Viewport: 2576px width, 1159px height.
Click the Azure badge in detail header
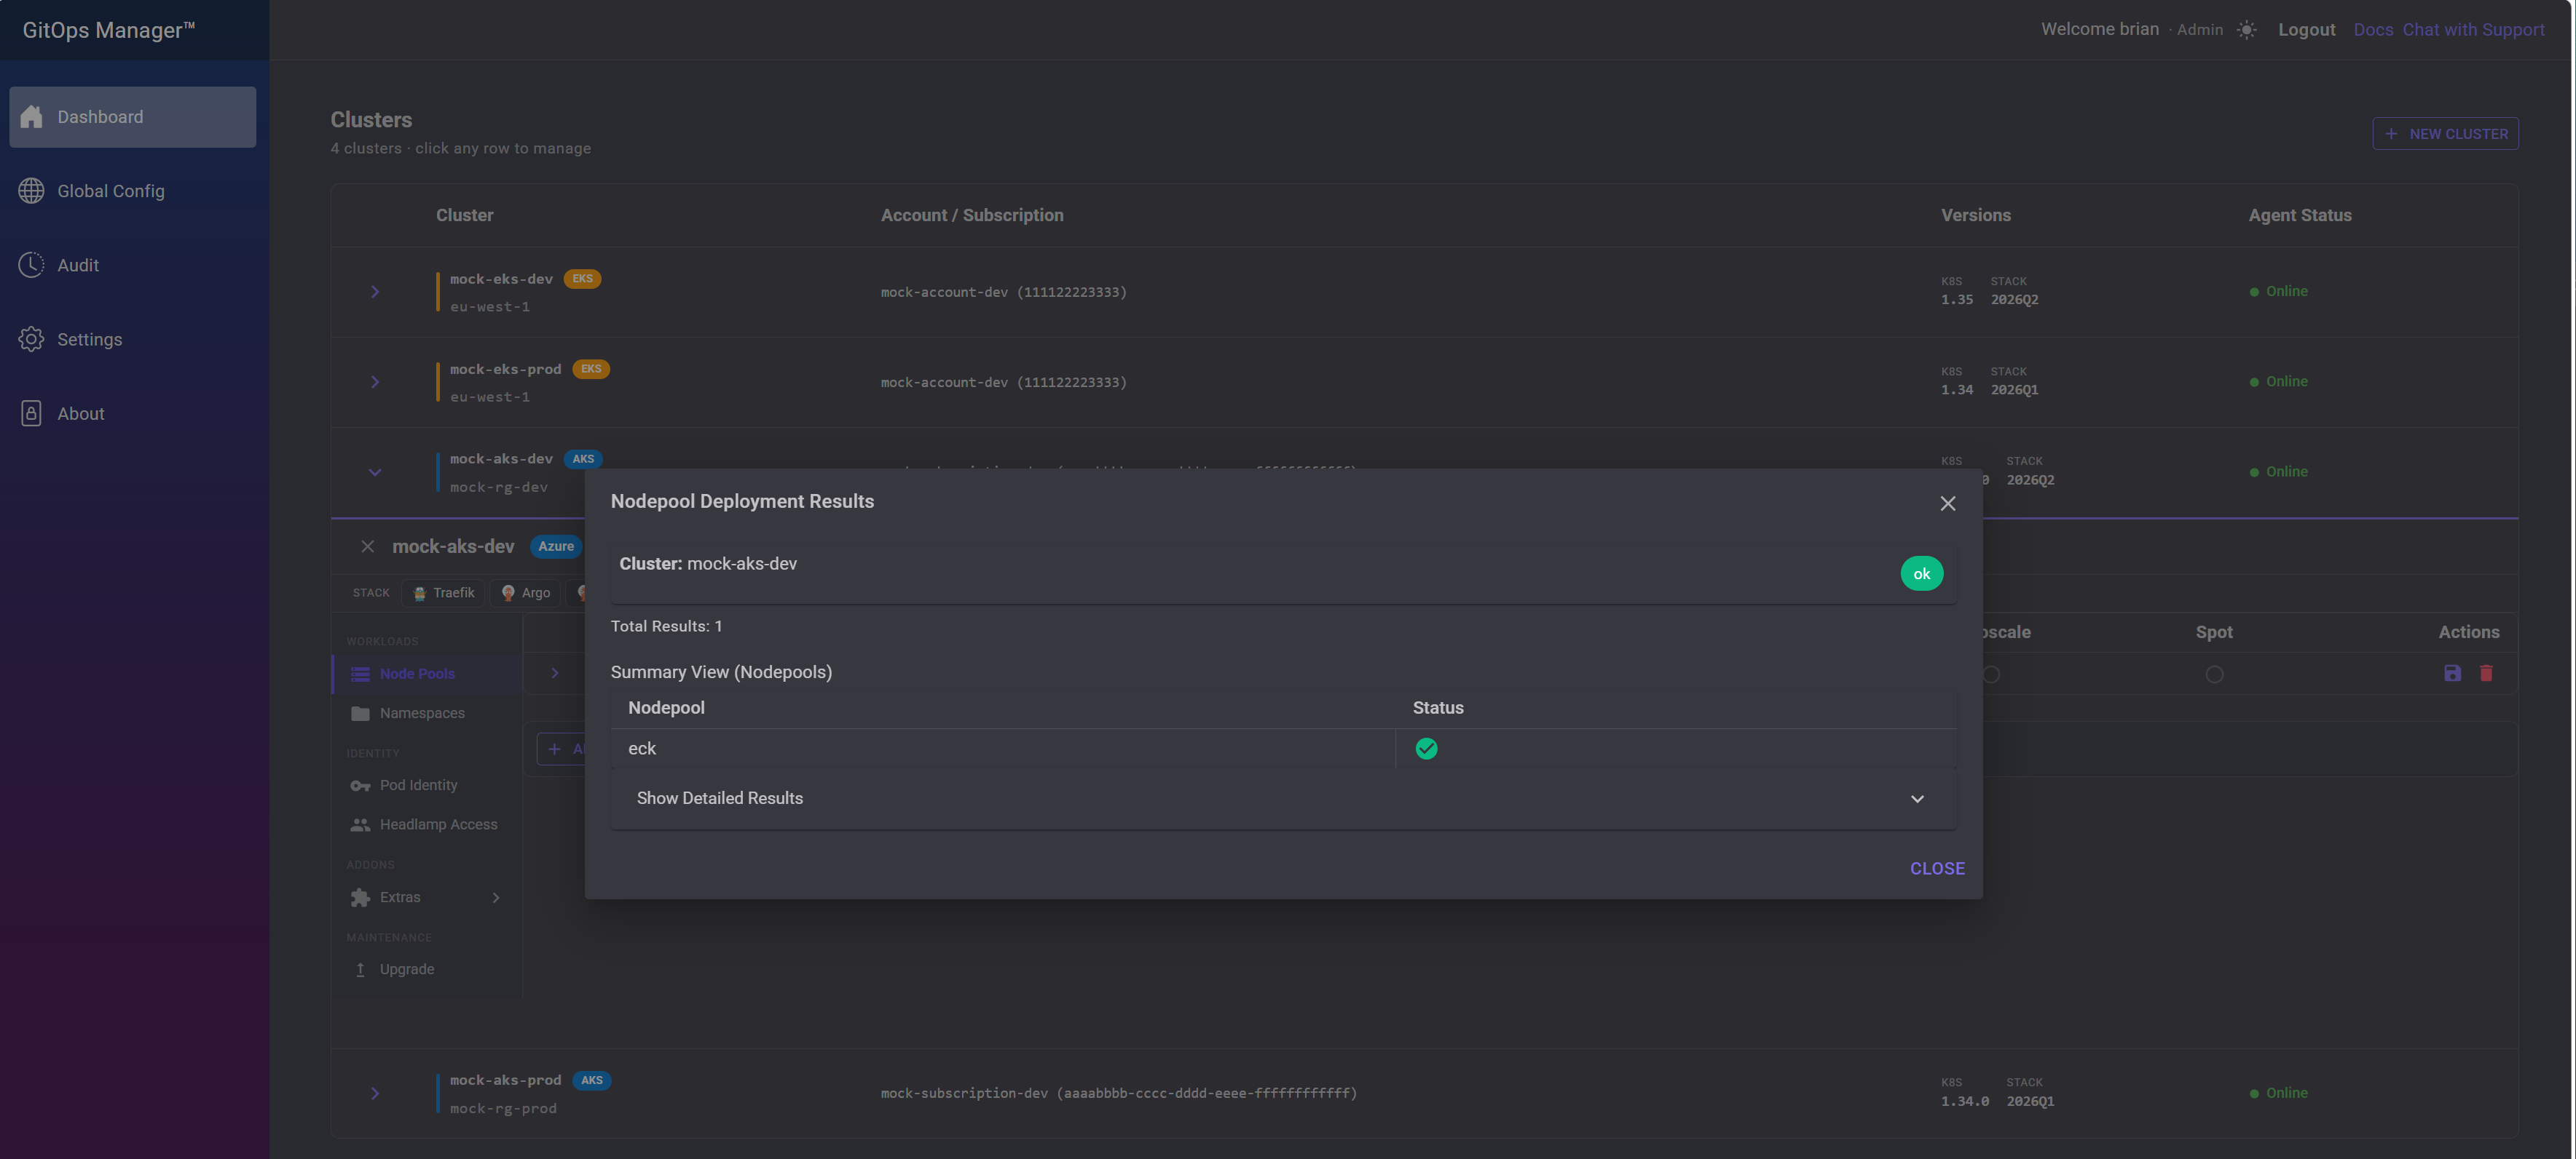coord(556,546)
